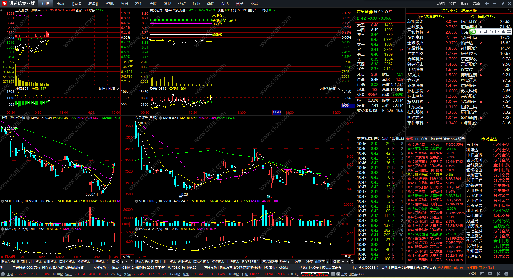Click the 浮窗 button in the alert list

(446, 139)
